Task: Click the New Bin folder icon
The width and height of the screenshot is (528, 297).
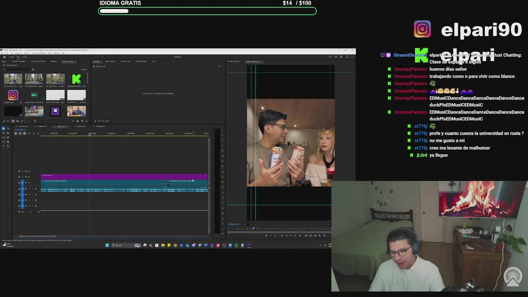Action: [x=78, y=121]
